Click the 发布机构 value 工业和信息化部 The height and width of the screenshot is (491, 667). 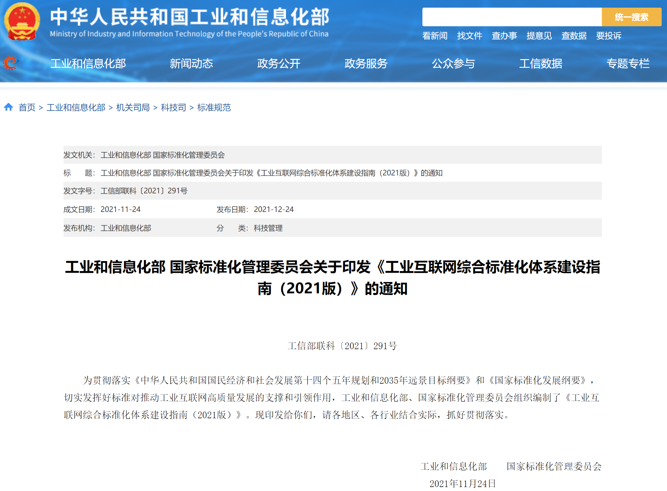click(126, 228)
